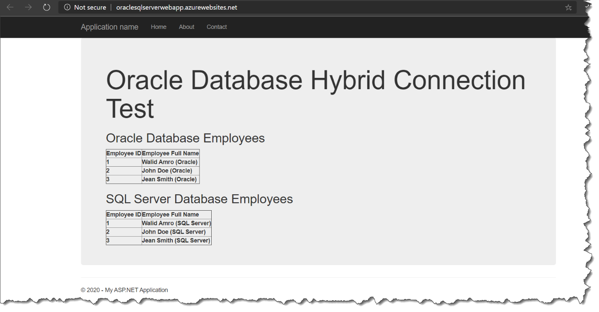599x312 pixels.
Task: Select the Walid Amro (Oracle) cell
Action: click(x=169, y=162)
